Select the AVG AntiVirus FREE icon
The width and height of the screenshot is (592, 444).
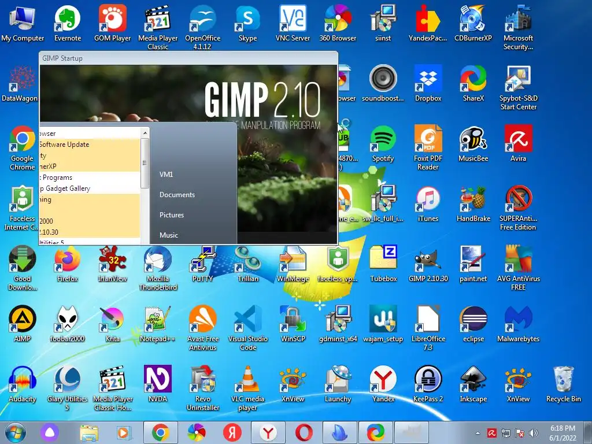coord(518,268)
